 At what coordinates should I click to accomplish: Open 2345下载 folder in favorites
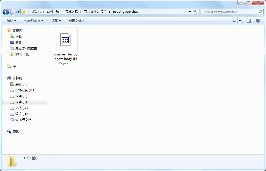pyautogui.click(x=22, y=54)
